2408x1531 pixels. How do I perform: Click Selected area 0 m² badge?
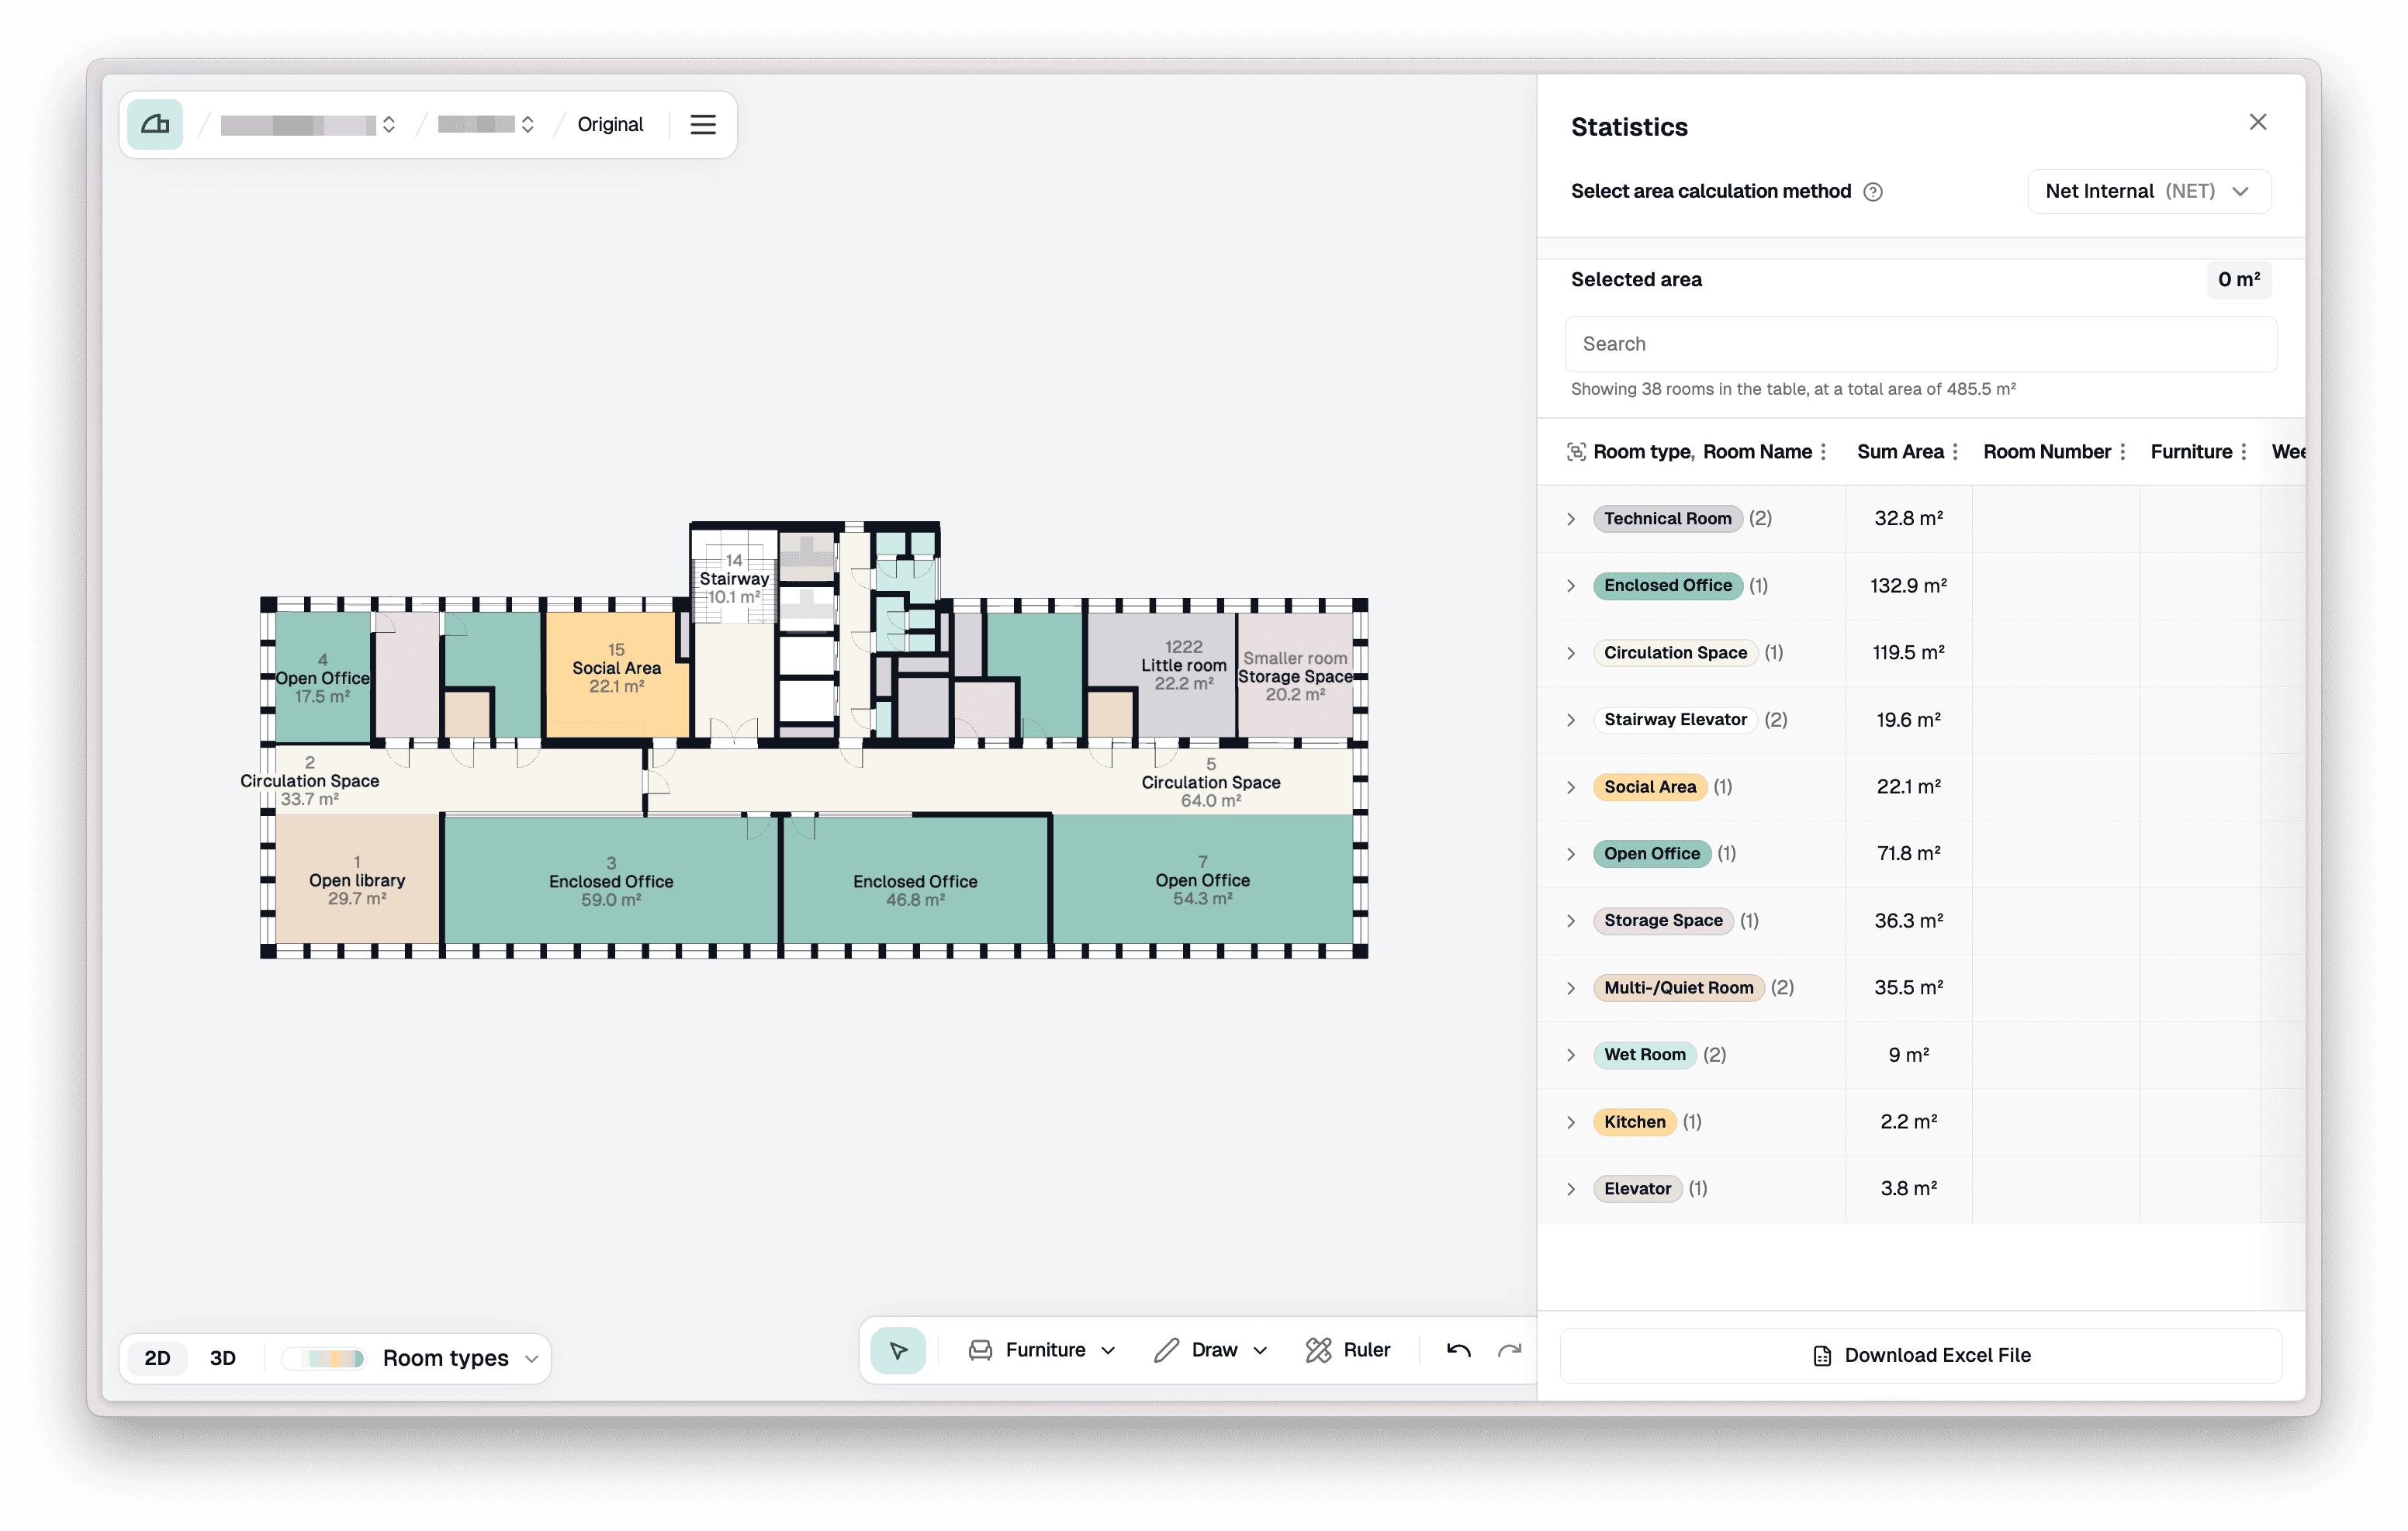click(2238, 280)
